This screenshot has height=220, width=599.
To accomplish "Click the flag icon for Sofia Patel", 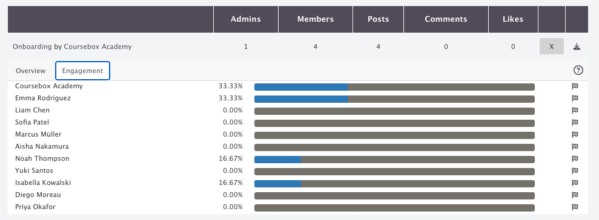I will click(575, 123).
